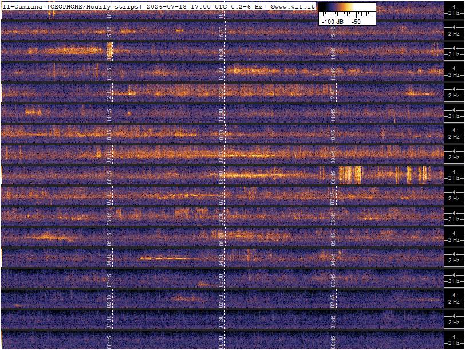The height and width of the screenshot is (350, 465).
Task: Click the 02:30 time marker
Action: pyautogui.click(x=221, y=301)
